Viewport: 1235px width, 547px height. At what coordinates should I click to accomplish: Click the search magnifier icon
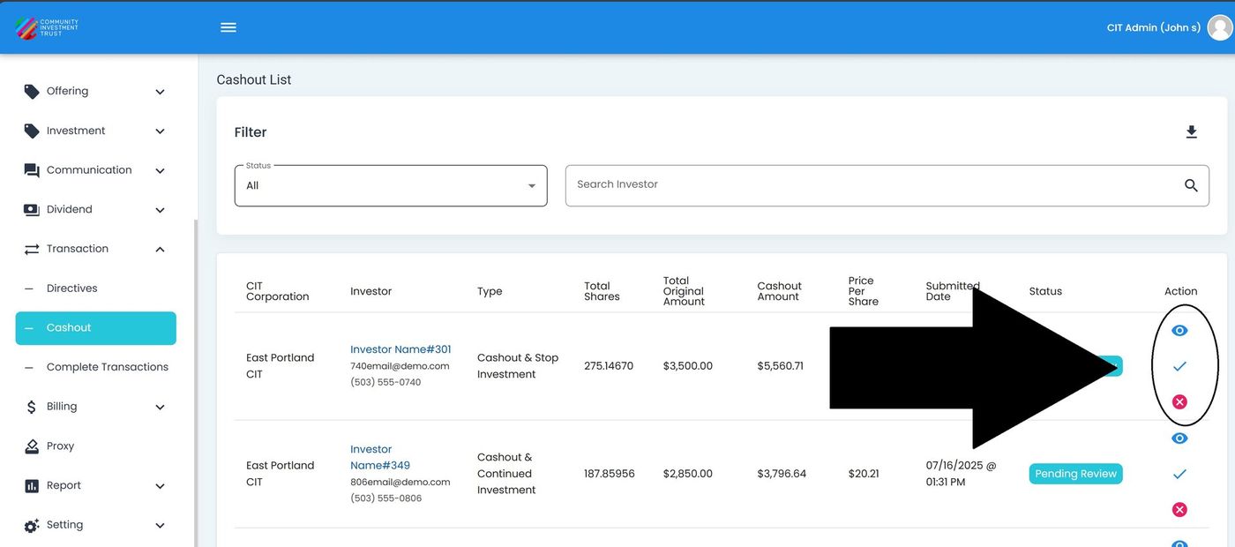[x=1191, y=185]
